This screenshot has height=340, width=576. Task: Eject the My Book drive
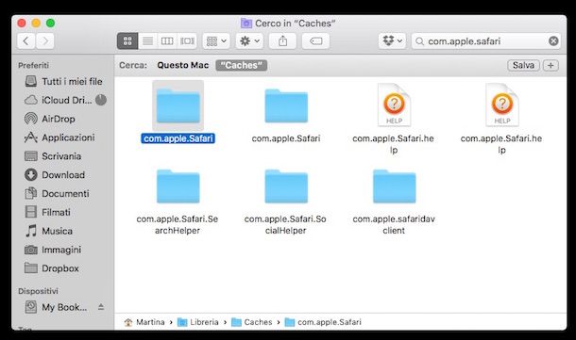(101, 307)
